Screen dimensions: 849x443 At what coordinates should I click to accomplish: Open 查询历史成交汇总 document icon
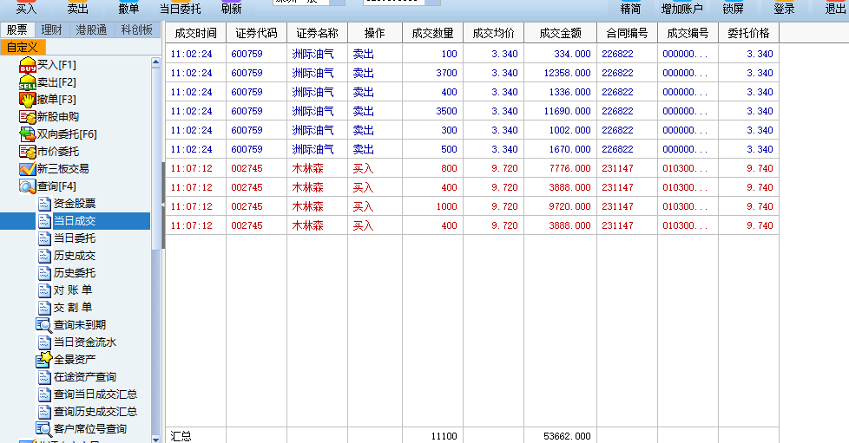point(44,412)
